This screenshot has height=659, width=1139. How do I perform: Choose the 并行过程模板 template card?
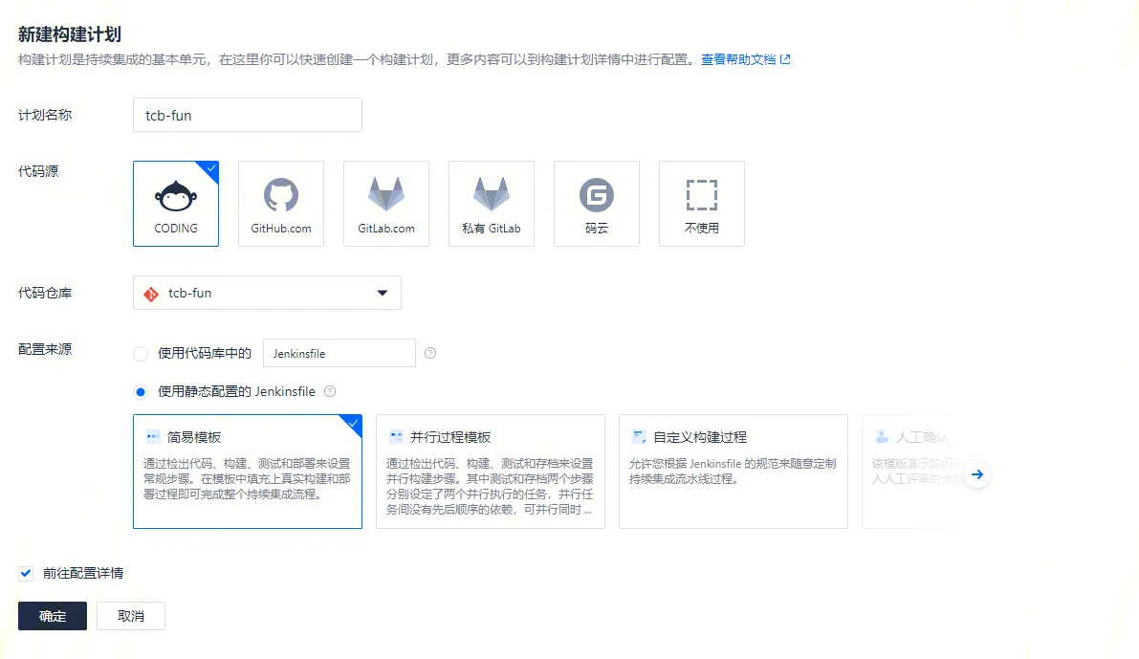click(x=491, y=472)
